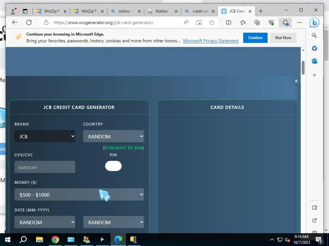Launch Chrome from the taskbar
This screenshot has height=246, width=329.
[x=55, y=240]
